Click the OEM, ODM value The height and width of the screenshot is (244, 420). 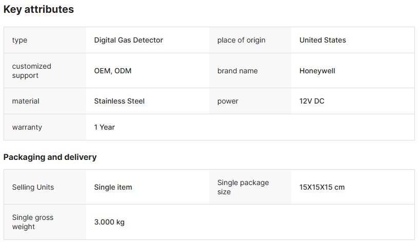[x=113, y=71]
